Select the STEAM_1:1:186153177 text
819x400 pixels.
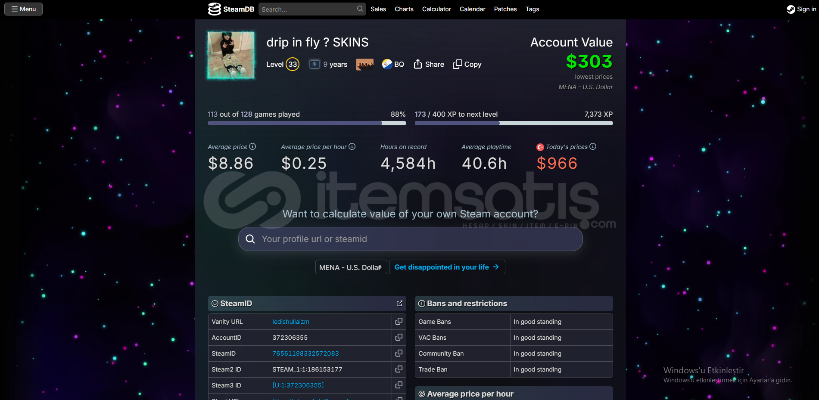(x=307, y=369)
